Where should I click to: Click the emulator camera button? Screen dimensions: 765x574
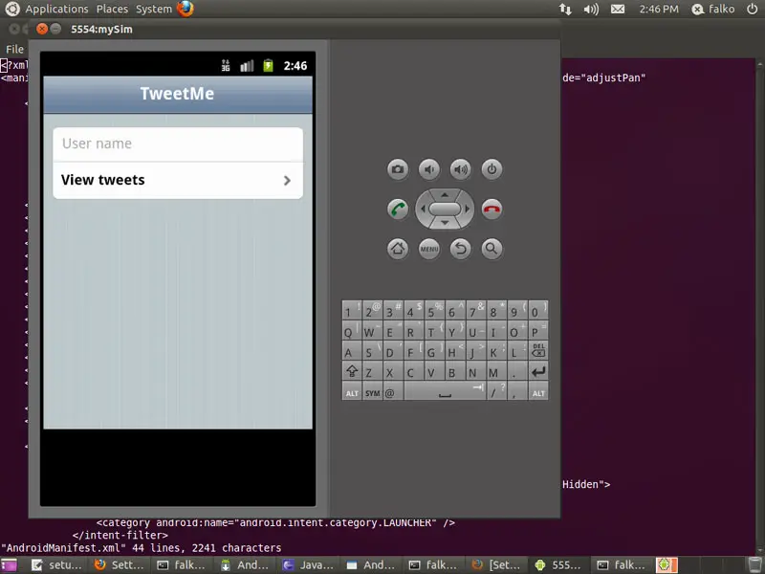pyautogui.click(x=398, y=169)
